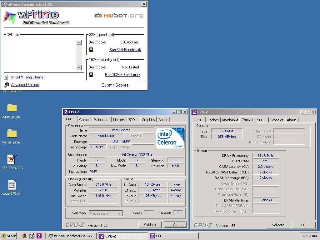This screenshot has width=320, height=240.
Task: Click the HWBOT.org logo in wPrime
Action: tap(118, 16)
